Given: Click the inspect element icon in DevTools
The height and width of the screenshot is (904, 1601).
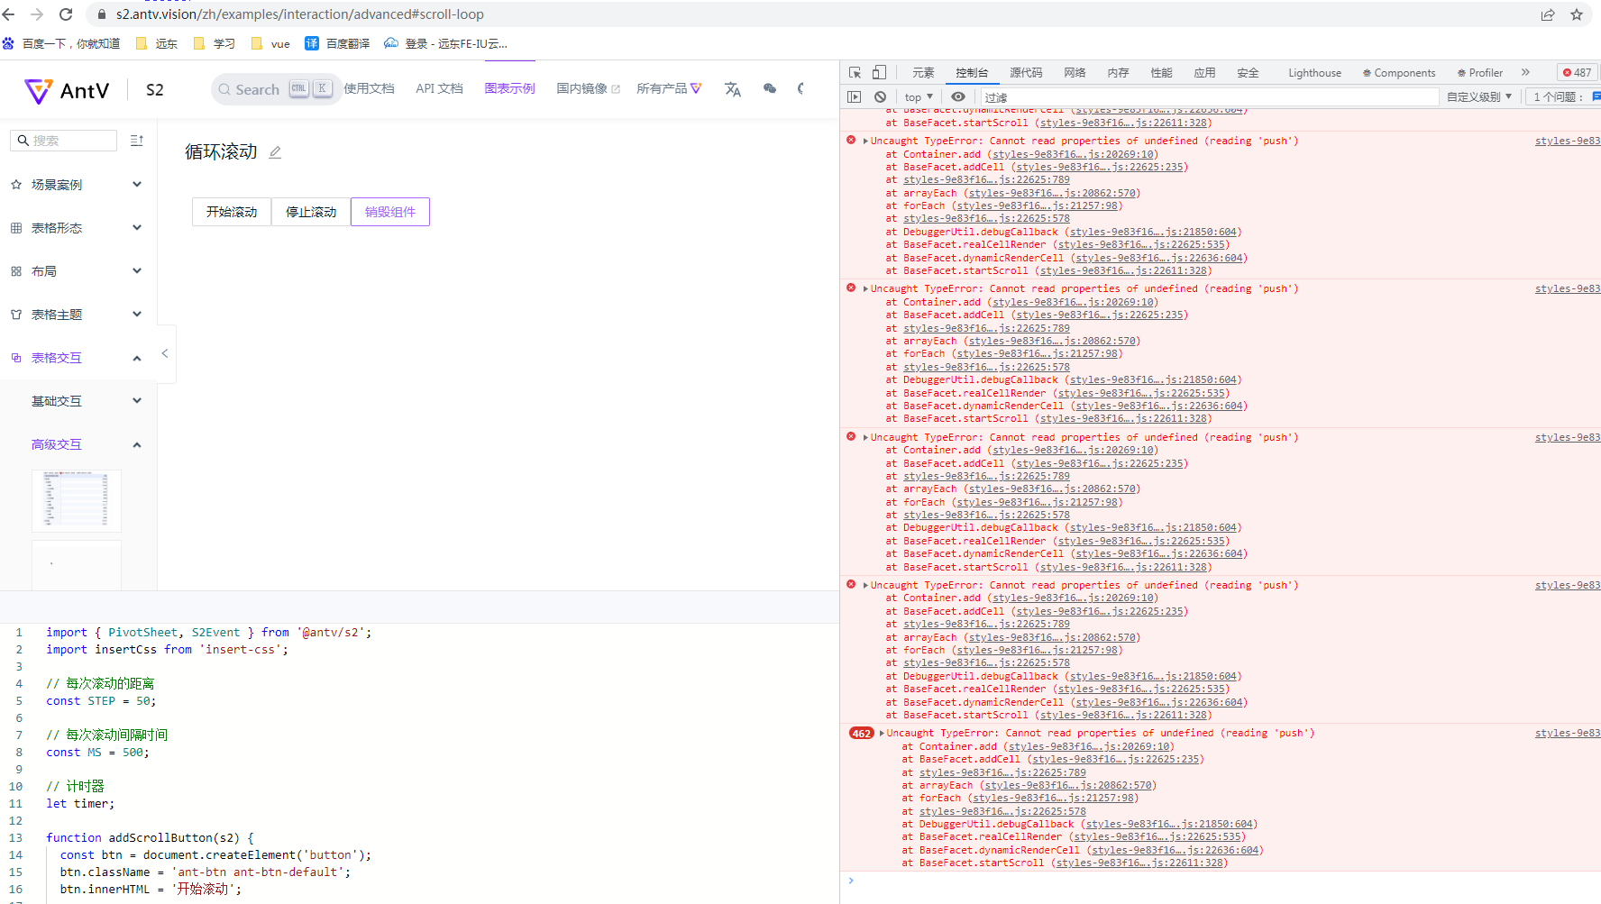Looking at the screenshot, I should pyautogui.click(x=854, y=72).
